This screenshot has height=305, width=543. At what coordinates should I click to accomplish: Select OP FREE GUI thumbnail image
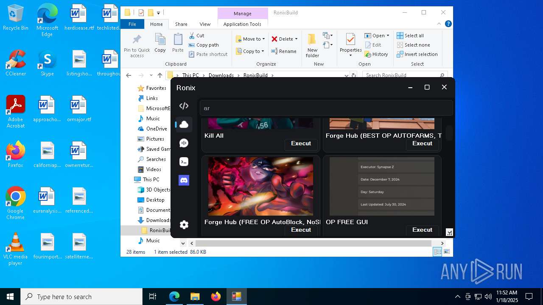point(382,186)
